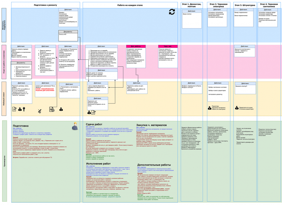Select the red Черн. мат. header
282x205 pixels.
tap(168, 46)
